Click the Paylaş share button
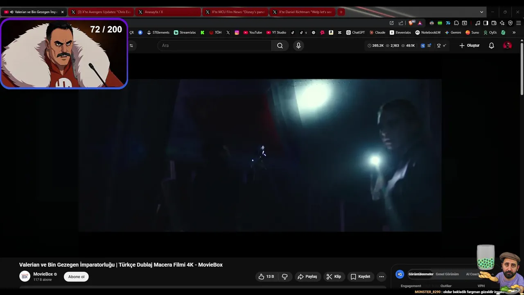 point(307,277)
